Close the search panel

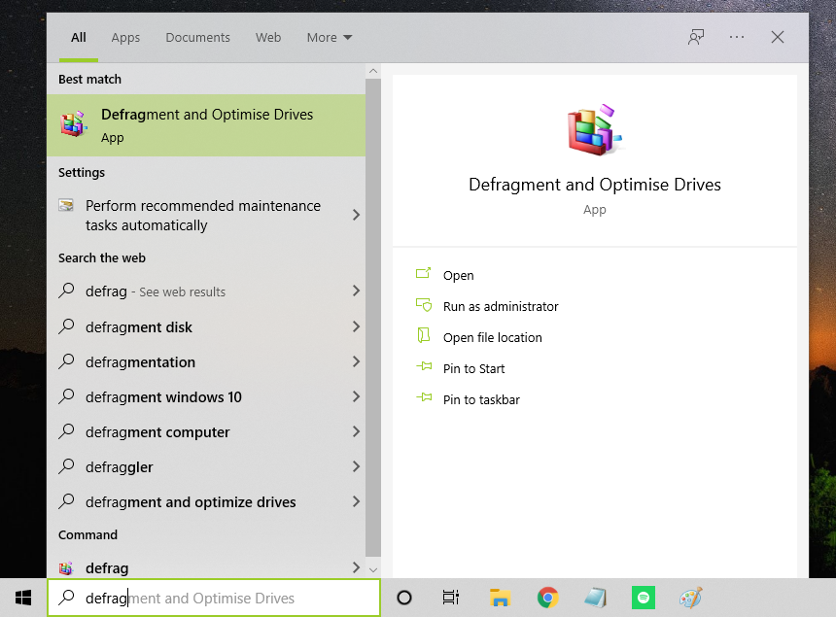pyautogui.click(x=778, y=37)
